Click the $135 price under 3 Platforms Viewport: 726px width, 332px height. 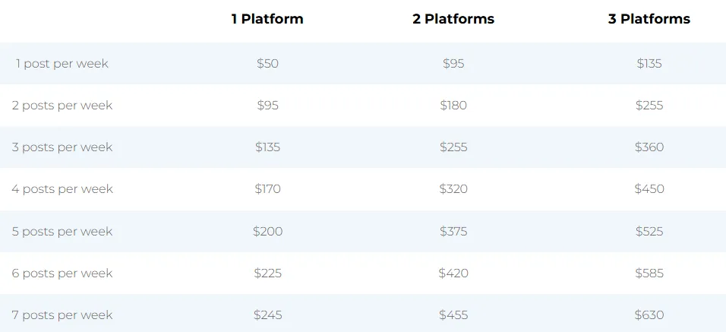pyautogui.click(x=649, y=63)
